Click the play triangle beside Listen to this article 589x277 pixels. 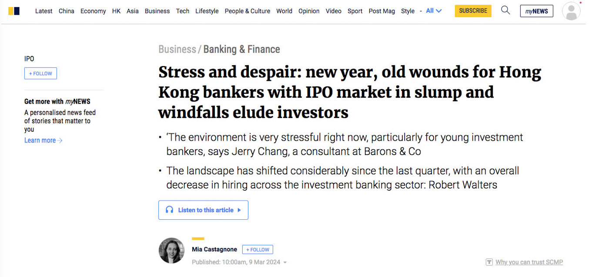(239, 210)
